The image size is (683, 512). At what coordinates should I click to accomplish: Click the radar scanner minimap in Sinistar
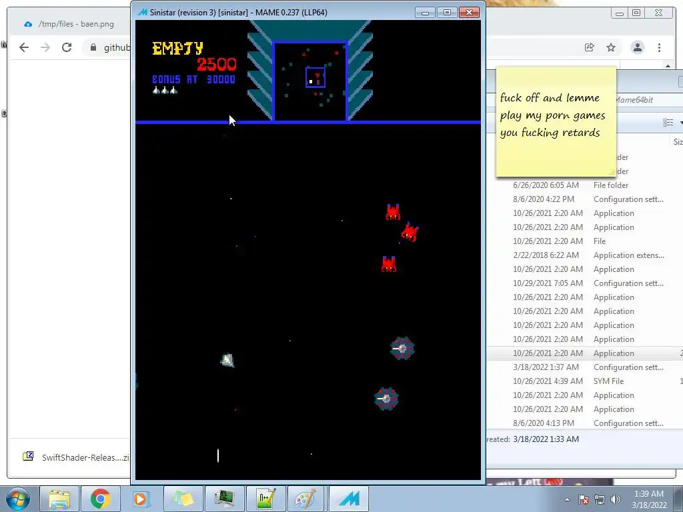tap(309, 81)
